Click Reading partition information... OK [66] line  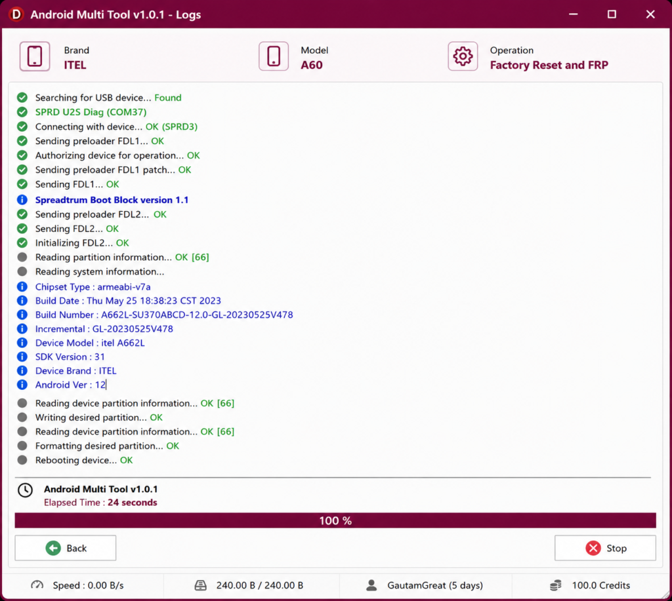122,258
